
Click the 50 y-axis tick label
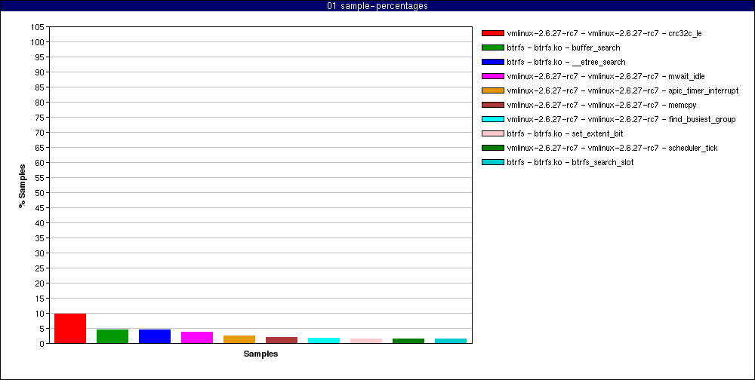coord(41,193)
